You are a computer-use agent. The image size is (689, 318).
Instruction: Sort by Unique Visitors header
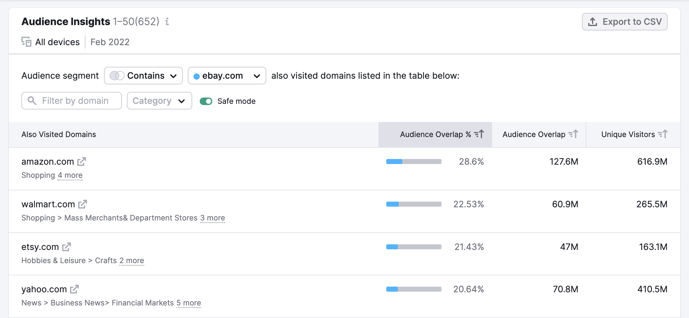click(x=633, y=134)
